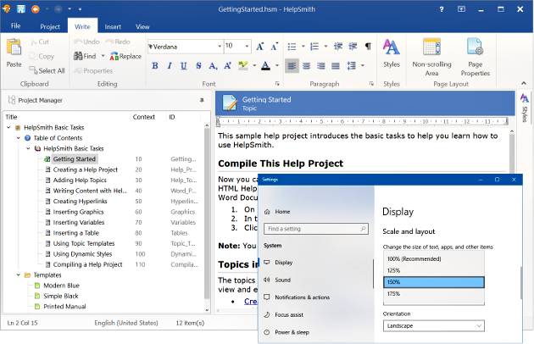
Task: Click the Write ribbon tab
Action: coord(82,26)
